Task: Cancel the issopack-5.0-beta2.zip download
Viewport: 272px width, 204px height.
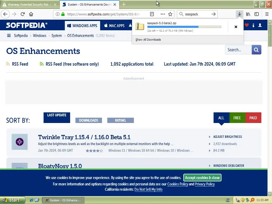Action: coord(236,27)
